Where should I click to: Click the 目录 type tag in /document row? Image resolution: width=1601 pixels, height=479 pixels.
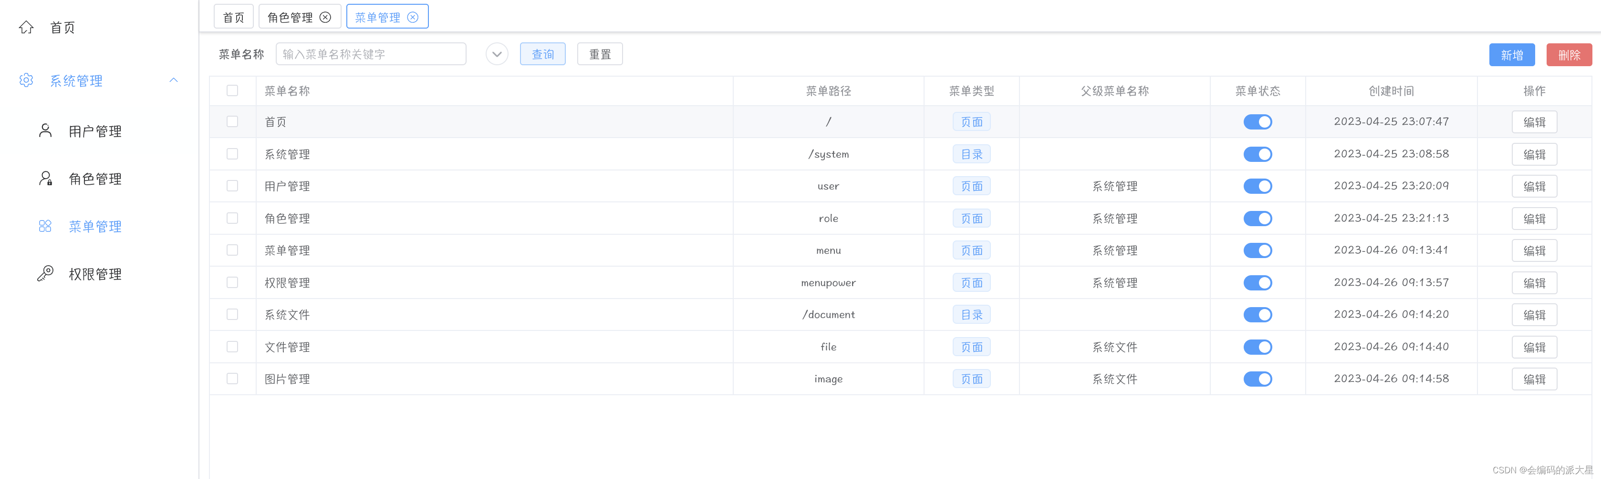pos(971,315)
